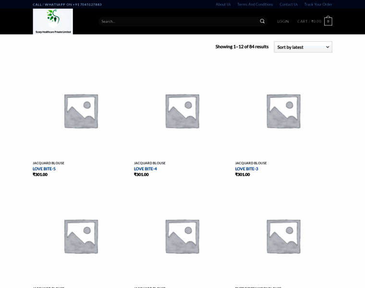Click the LOVE BITE-3 placeholder image
The image size is (365, 288).
[283, 111]
